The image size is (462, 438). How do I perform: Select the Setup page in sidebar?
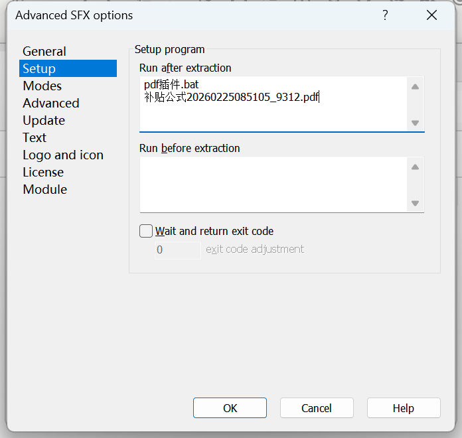(39, 68)
